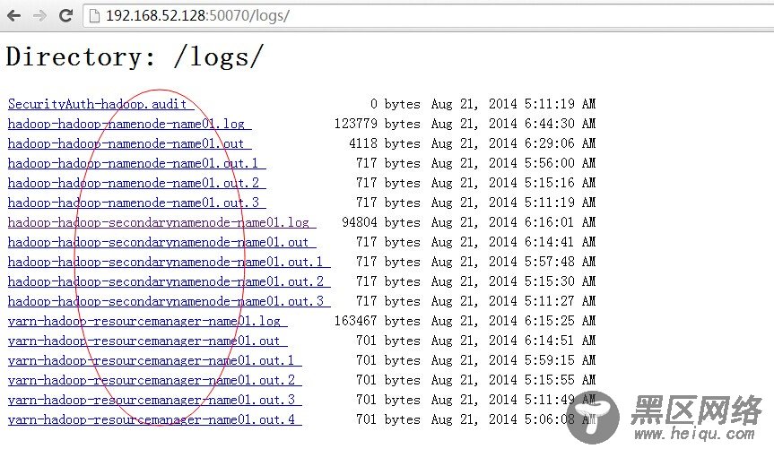Click the '4118 bytes' size value
Image resolution: width=774 pixels, height=449 pixels.
tap(385, 143)
